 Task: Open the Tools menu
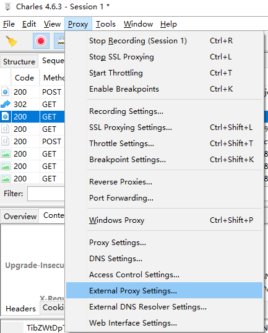(x=106, y=24)
